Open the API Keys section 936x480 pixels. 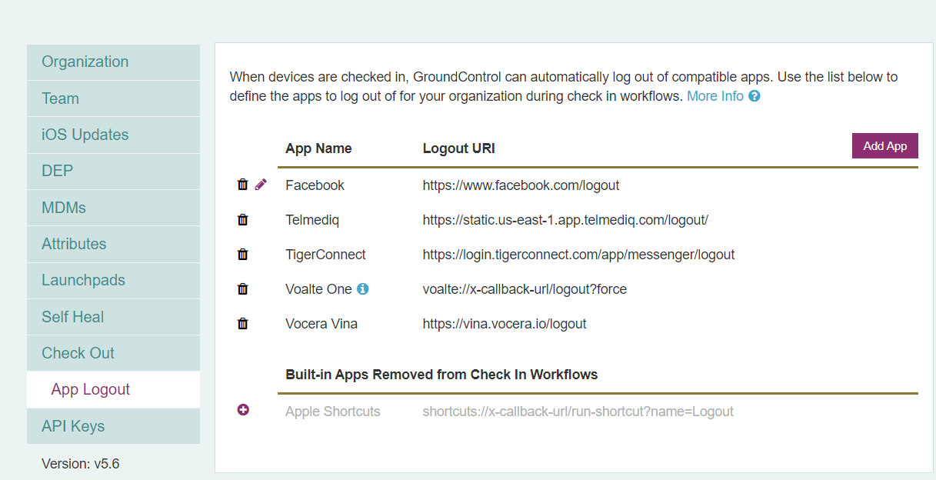[x=113, y=426]
